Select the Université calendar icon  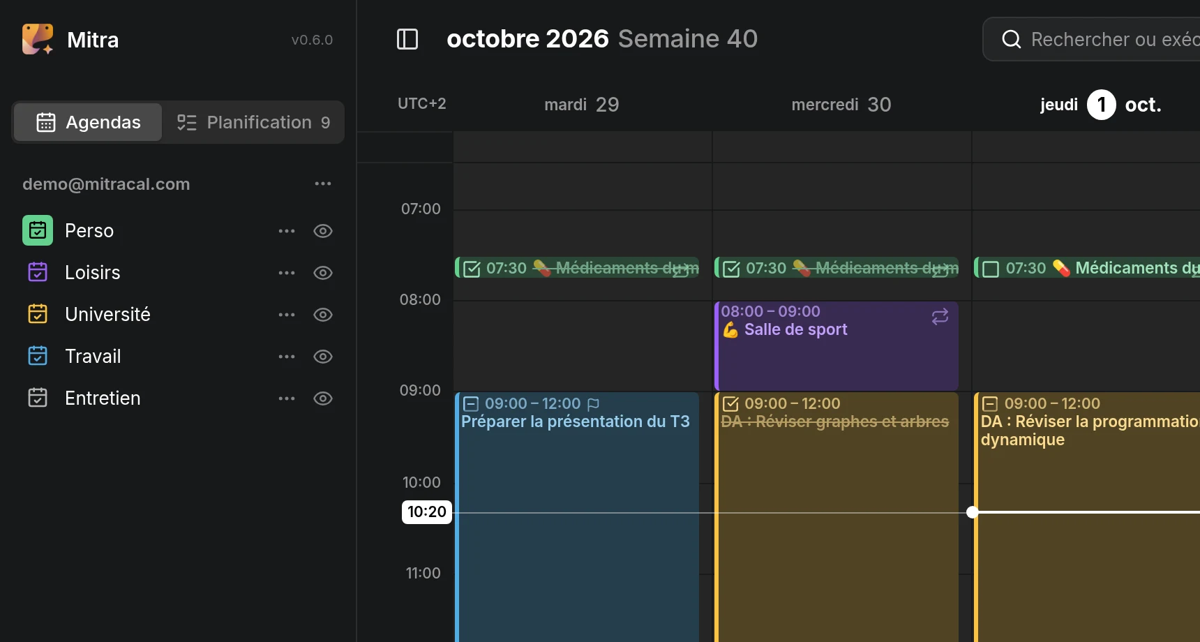tap(38, 314)
